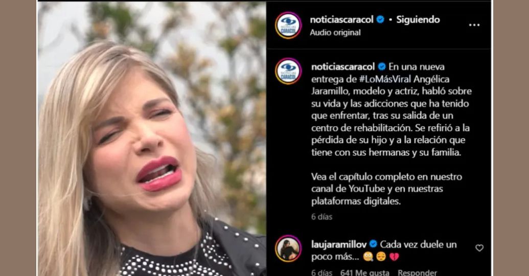Click the 6 días timestamp under the comment

click(322, 272)
